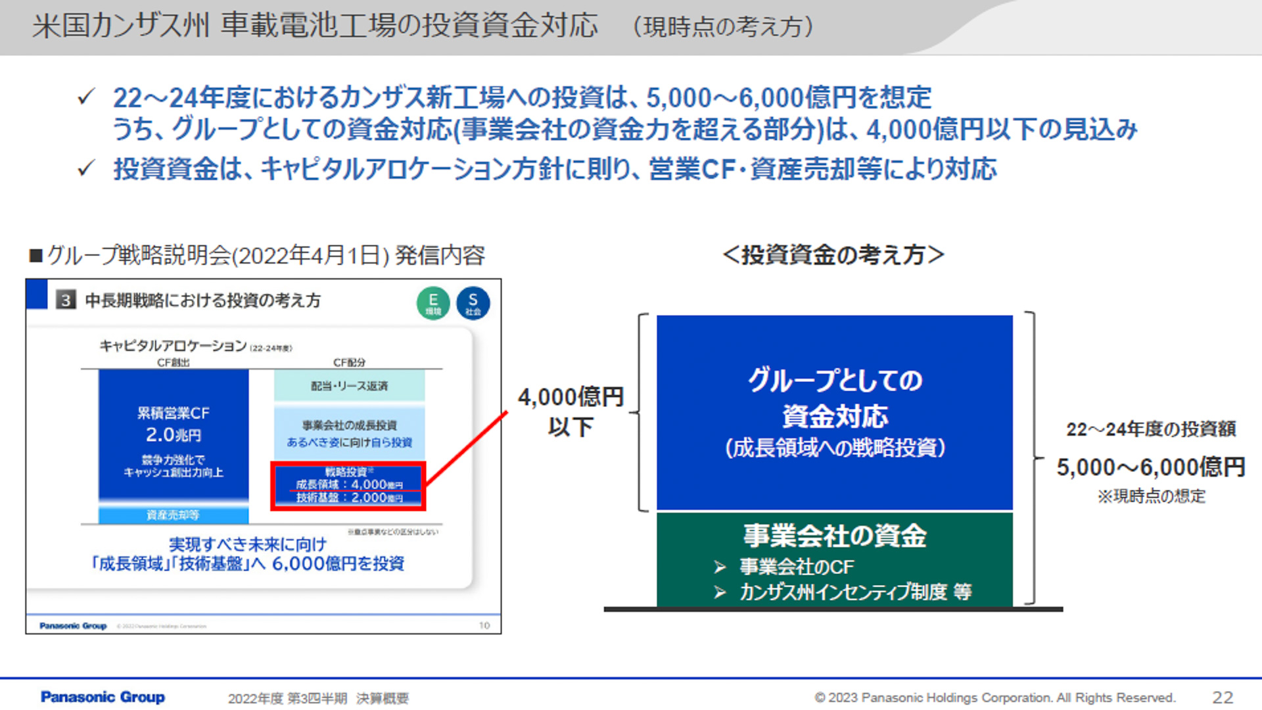Click the 資産売却等 light blue bar
Image resolution: width=1262 pixels, height=710 pixels.
point(174,515)
